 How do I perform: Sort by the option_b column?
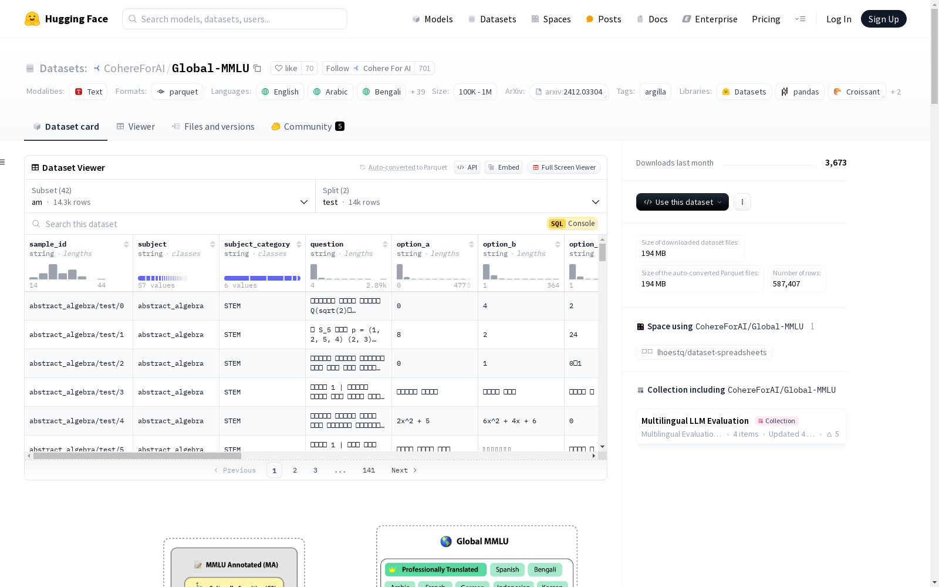pos(558,244)
